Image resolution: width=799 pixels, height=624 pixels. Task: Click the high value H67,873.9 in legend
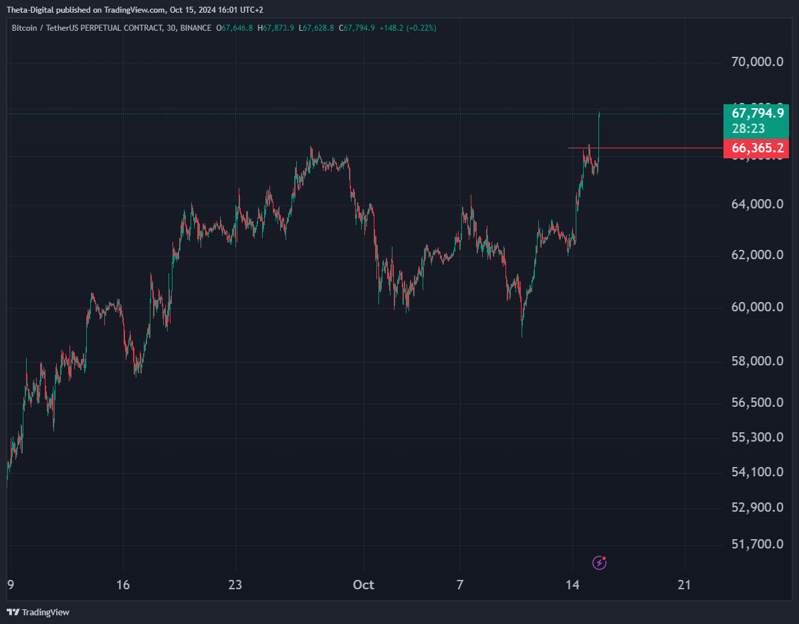(x=275, y=28)
